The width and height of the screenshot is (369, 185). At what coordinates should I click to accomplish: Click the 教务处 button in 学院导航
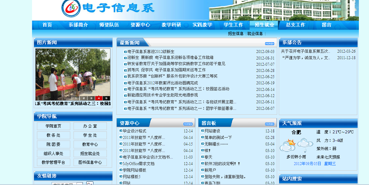53,135
